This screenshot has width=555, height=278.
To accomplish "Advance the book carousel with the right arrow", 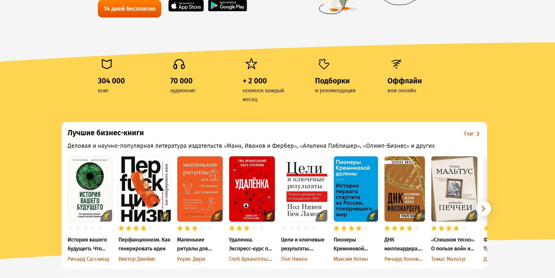I will (x=483, y=209).
